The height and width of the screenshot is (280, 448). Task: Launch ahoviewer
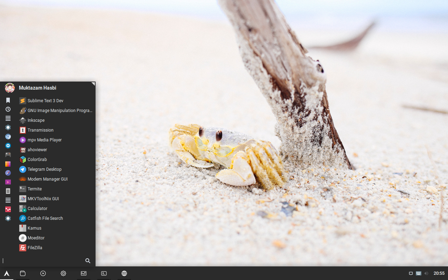click(x=56, y=150)
